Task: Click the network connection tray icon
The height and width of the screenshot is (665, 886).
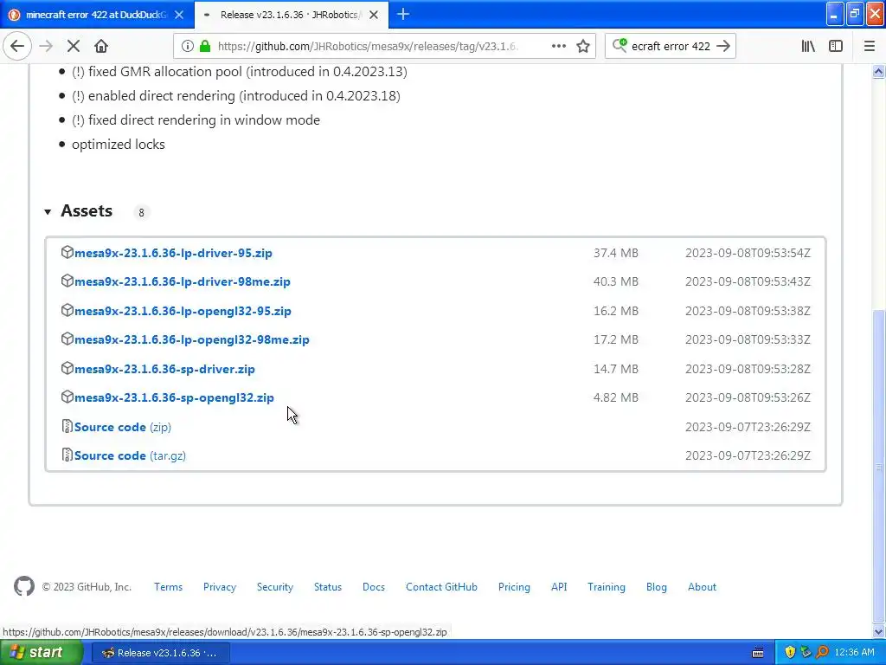Action: click(x=806, y=653)
